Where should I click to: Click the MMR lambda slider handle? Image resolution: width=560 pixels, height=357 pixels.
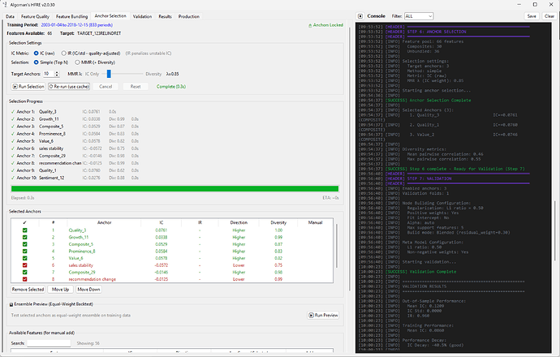click(x=109, y=74)
